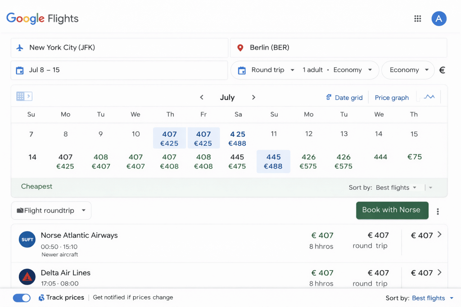Viewport: 461px width, 307px height.
Task: Open the Round trip dropdown
Action: [x=269, y=70]
